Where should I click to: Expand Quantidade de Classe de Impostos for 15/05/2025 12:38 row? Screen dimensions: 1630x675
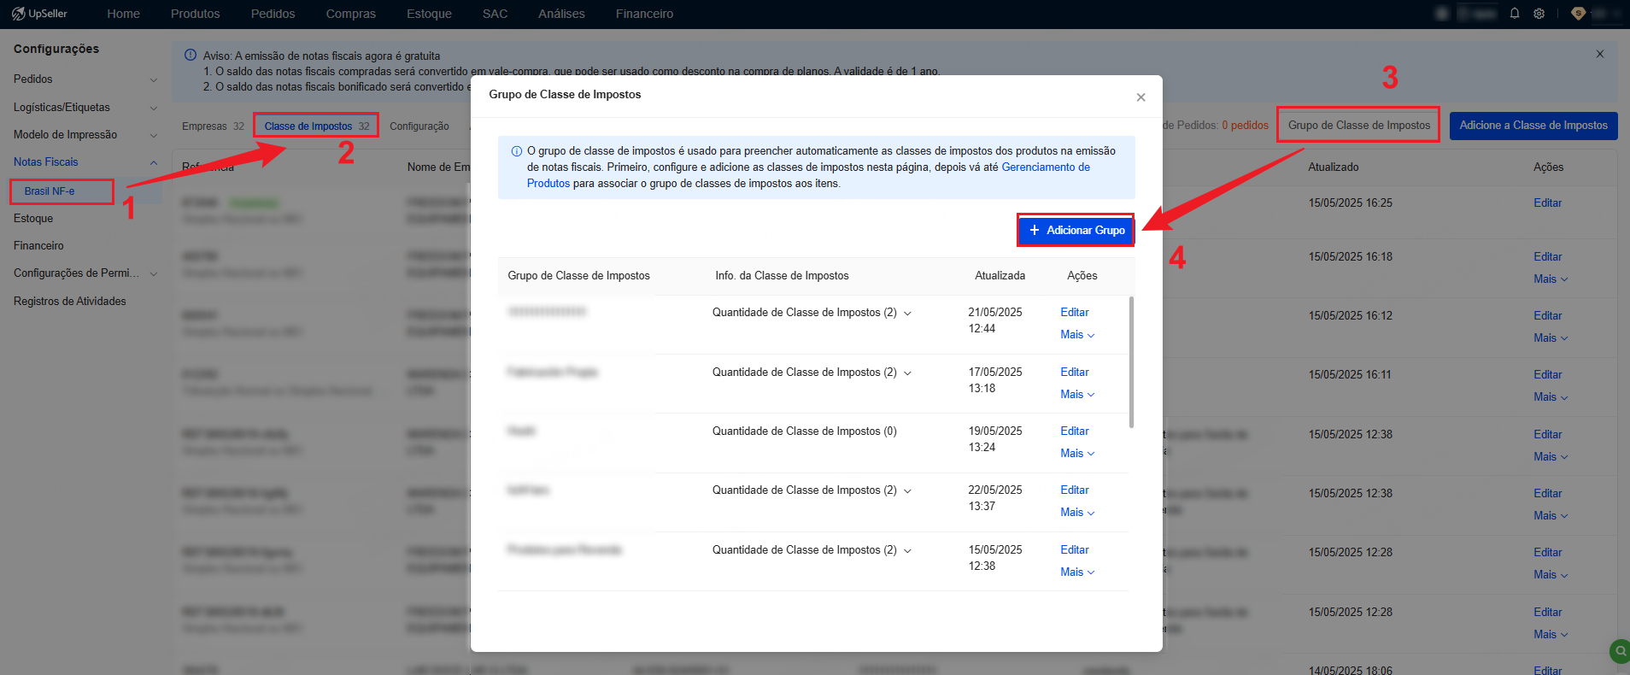(x=907, y=551)
